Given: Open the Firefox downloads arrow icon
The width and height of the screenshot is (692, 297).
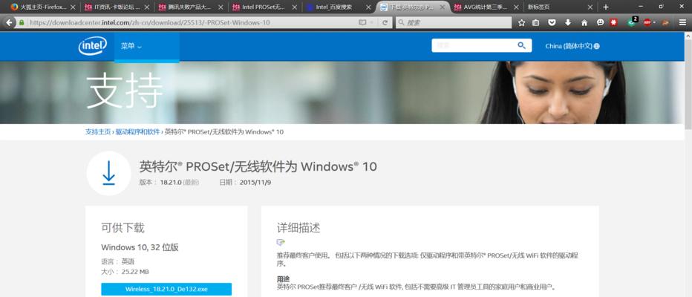Looking at the screenshot, I should pos(568,22).
